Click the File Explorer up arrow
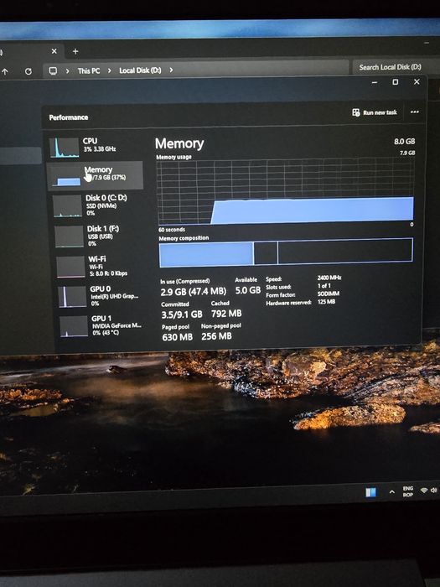Image resolution: width=440 pixels, height=587 pixels. tap(5, 71)
